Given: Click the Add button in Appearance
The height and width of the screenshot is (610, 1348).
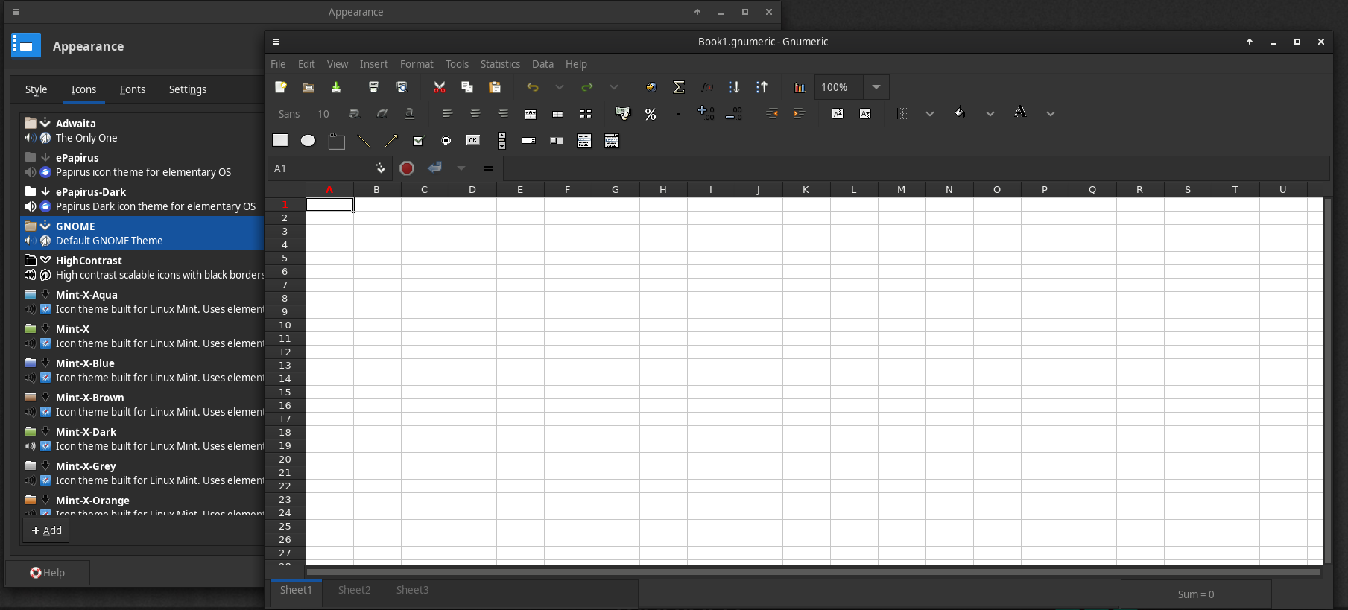Looking at the screenshot, I should point(46,530).
